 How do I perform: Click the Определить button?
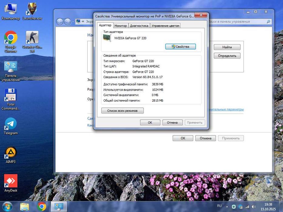227,56
